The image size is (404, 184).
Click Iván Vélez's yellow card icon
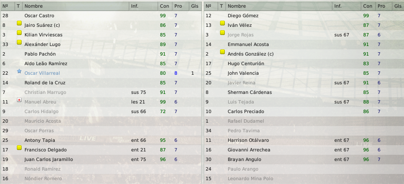point(222,23)
